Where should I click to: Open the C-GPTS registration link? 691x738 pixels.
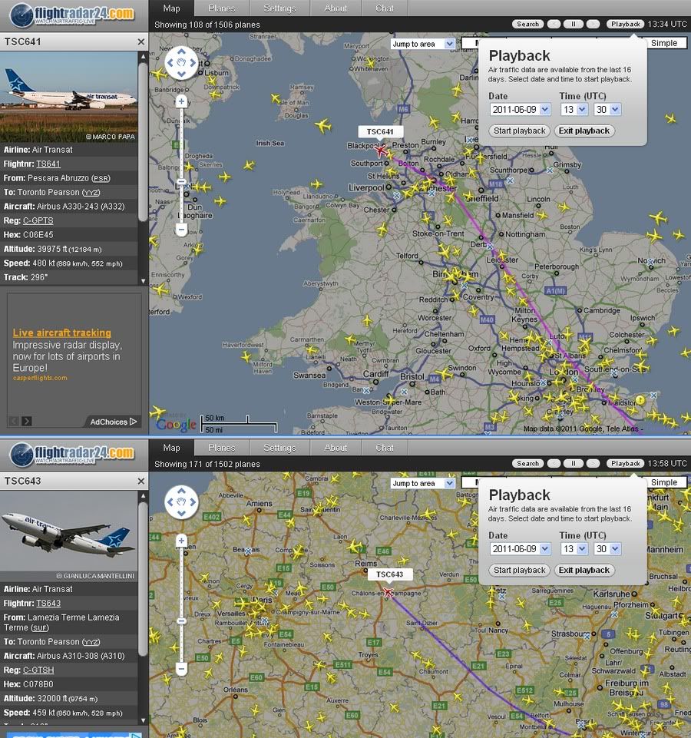coord(38,220)
